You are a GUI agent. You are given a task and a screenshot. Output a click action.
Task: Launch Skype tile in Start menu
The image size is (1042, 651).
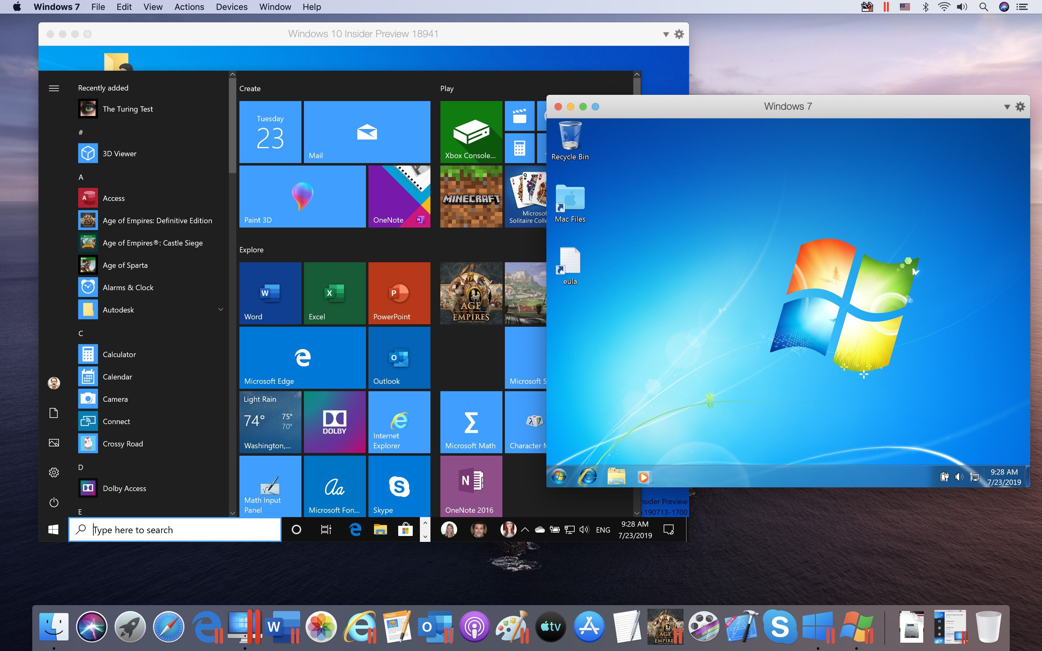click(x=398, y=487)
